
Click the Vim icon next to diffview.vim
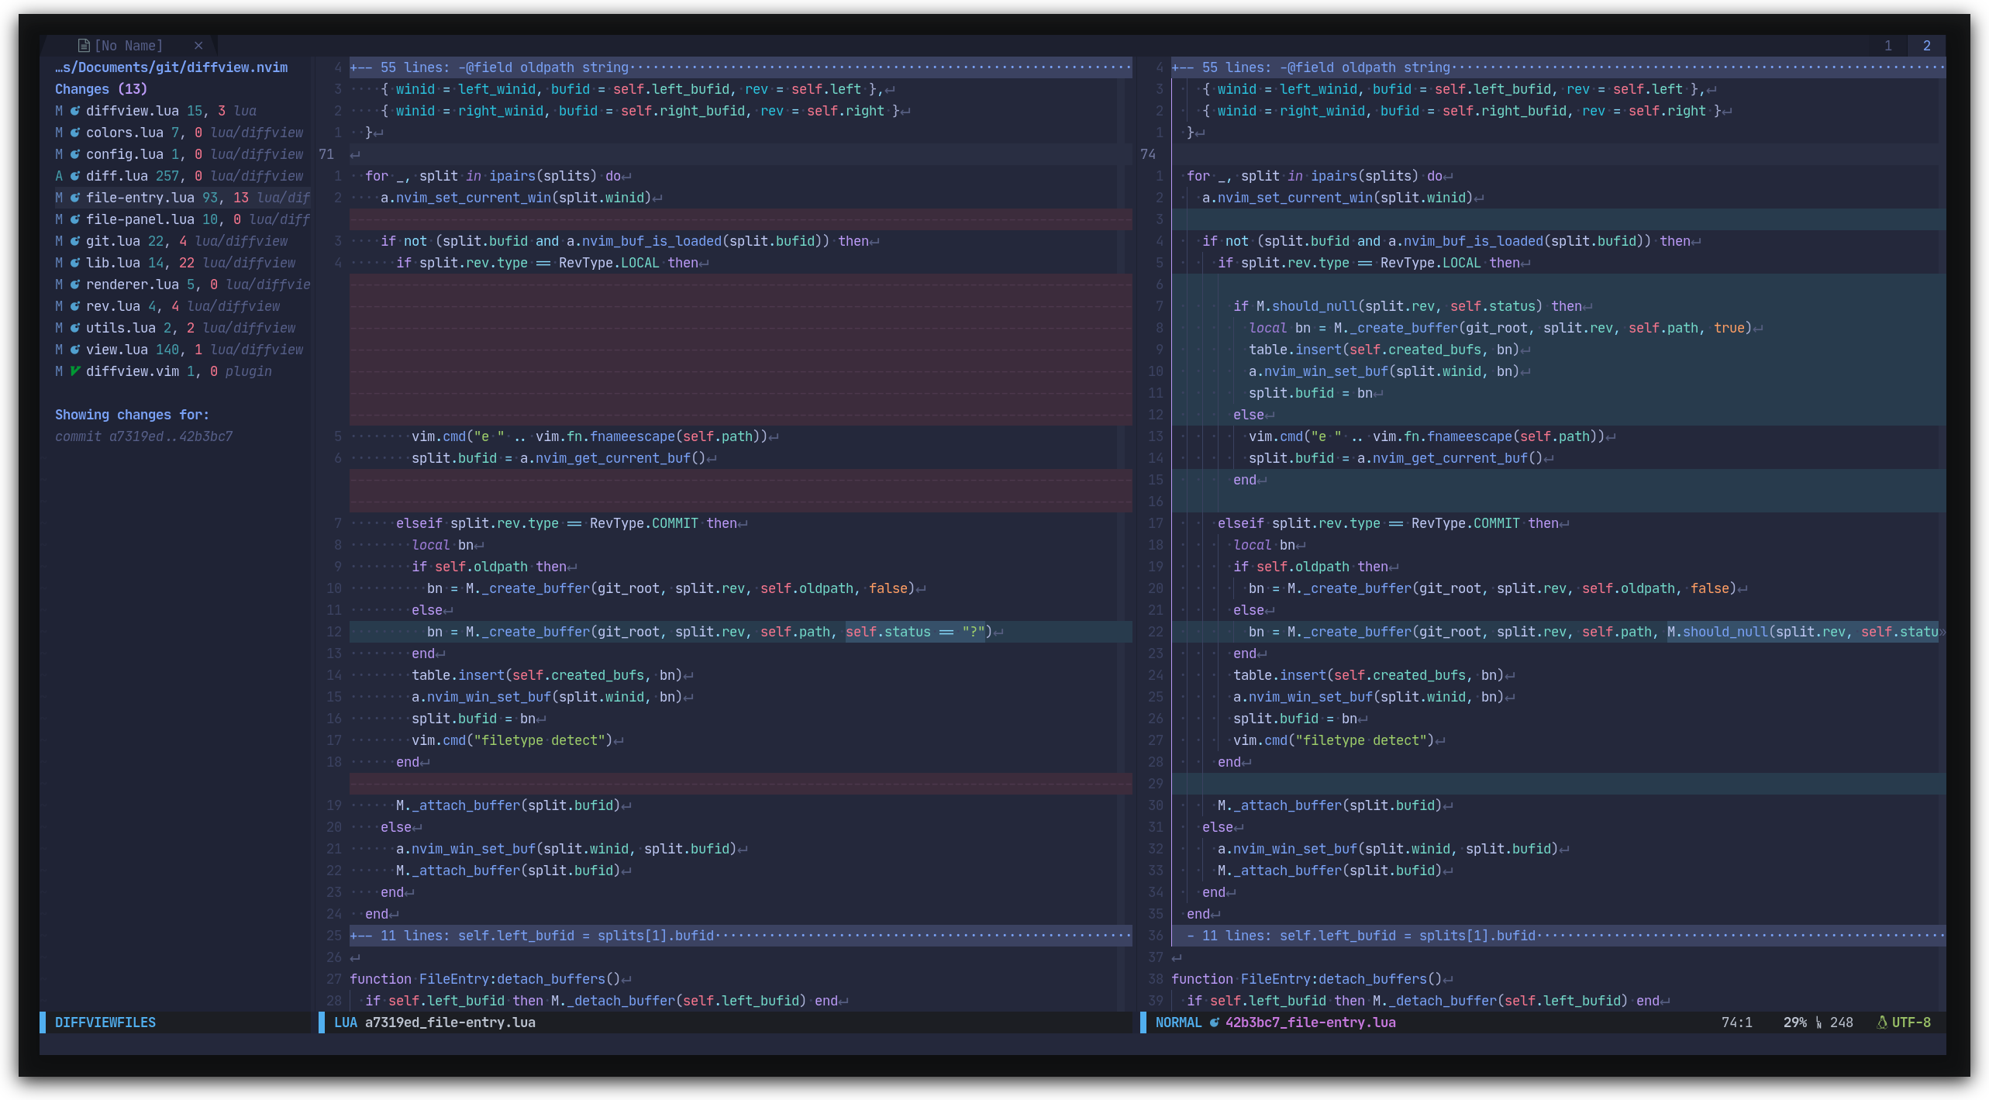(75, 371)
